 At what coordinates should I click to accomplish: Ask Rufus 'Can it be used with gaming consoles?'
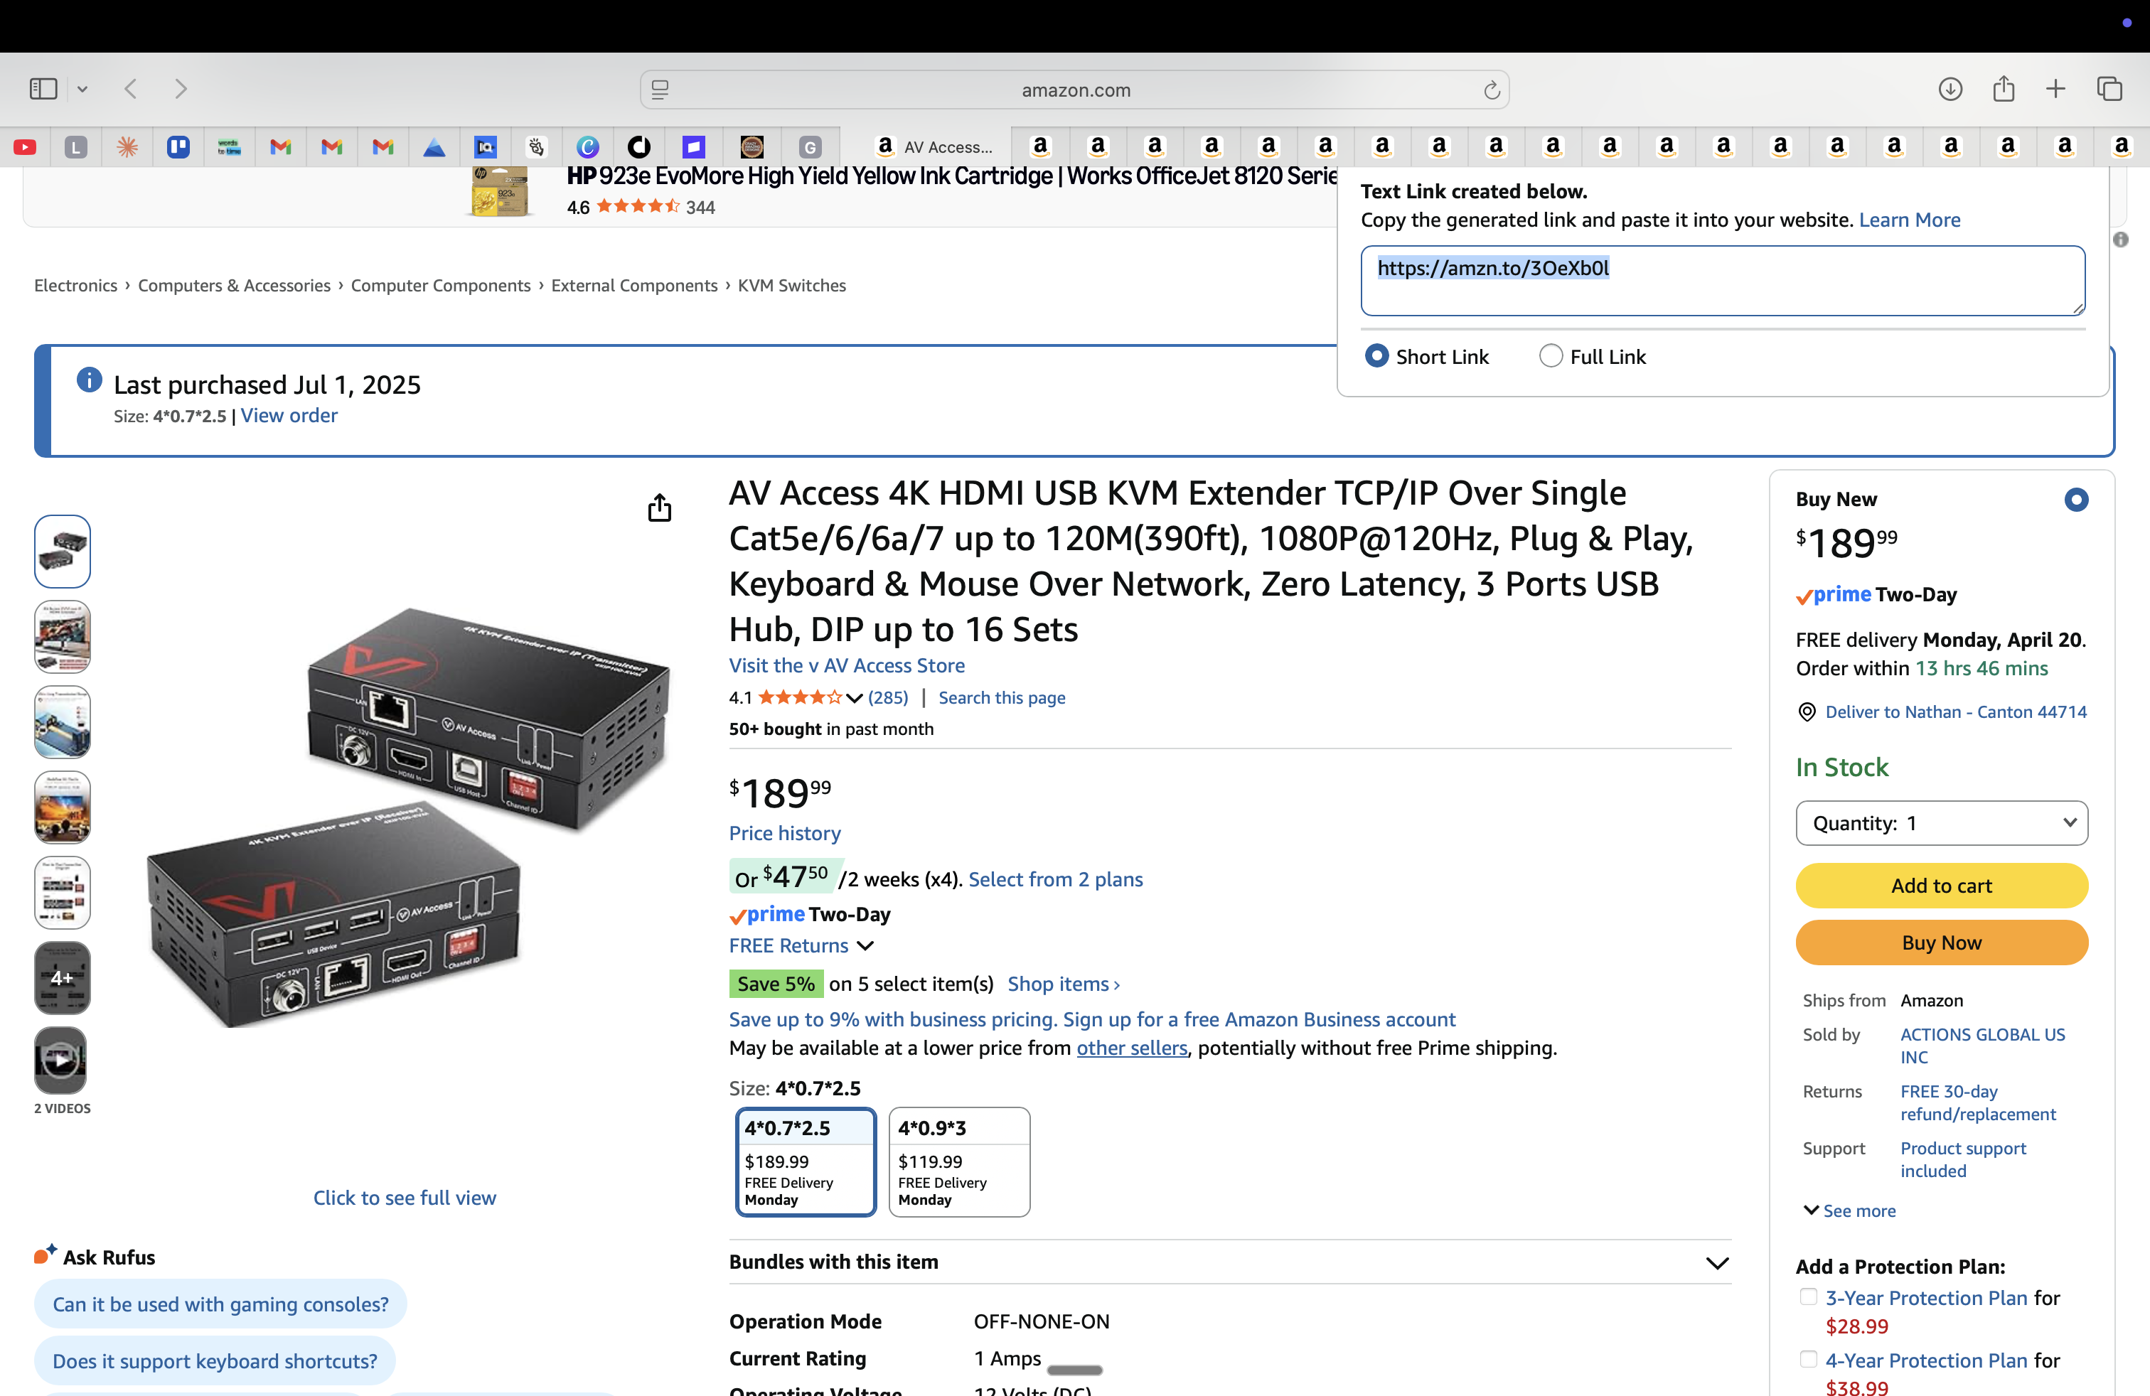[220, 1304]
